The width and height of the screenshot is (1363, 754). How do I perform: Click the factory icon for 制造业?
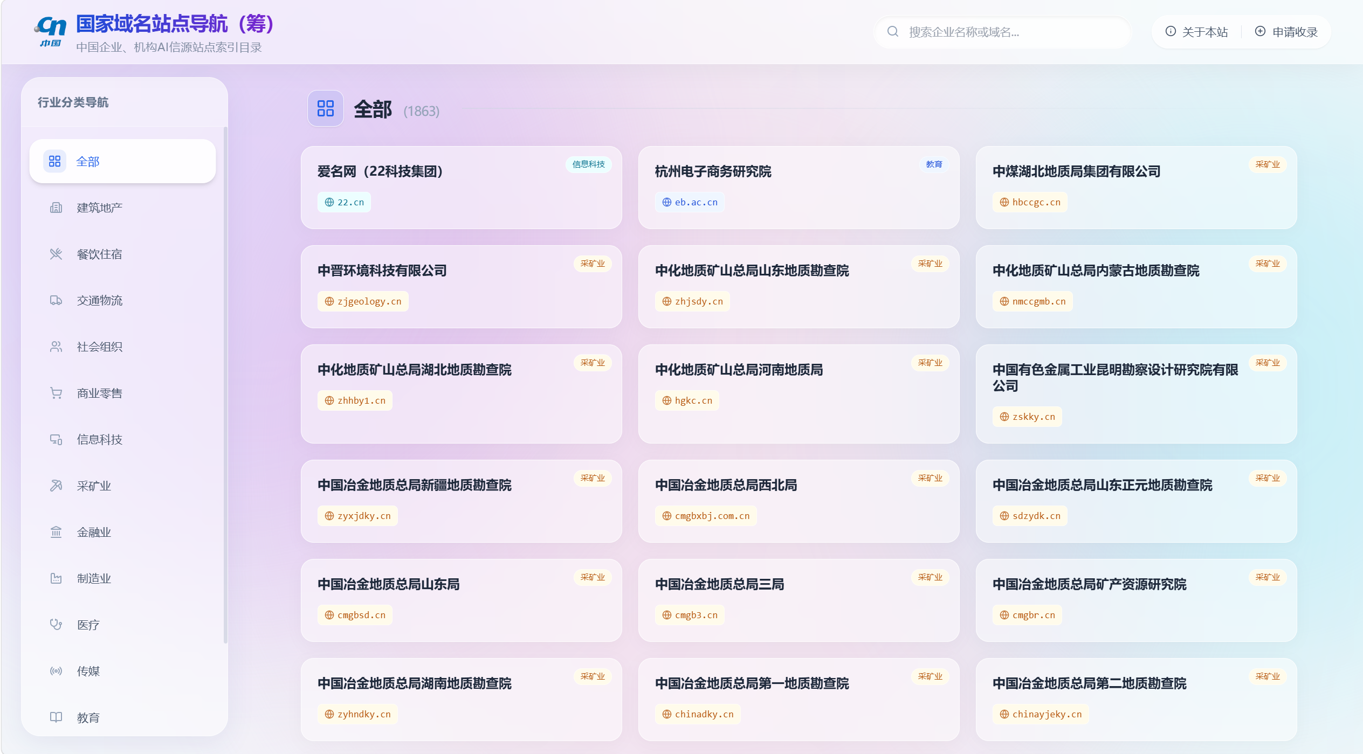[x=56, y=578]
